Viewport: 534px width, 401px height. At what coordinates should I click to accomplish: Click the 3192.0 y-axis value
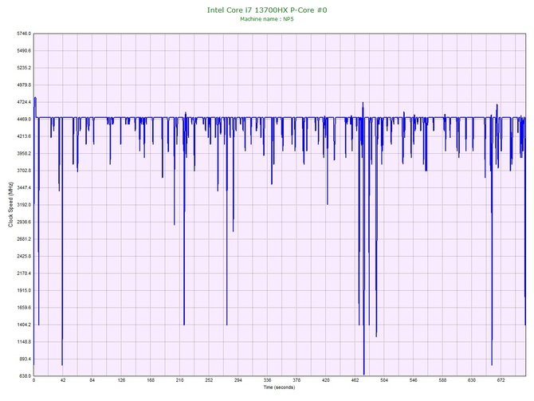pos(24,205)
